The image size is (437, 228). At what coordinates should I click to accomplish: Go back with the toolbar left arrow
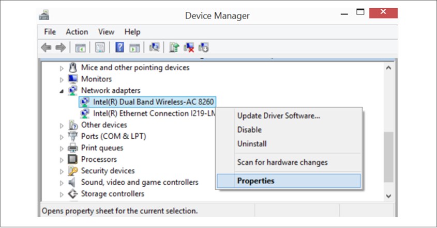coord(46,47)
